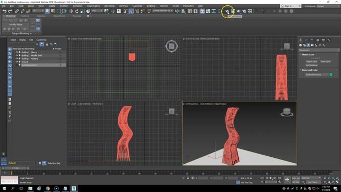Screen dimensions: 341x192
Task: Toggle the Angle Snap button
Action: [x=131, y=11]
